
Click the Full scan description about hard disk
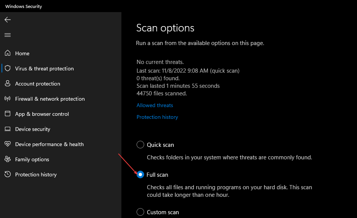[x=230, y=191]
